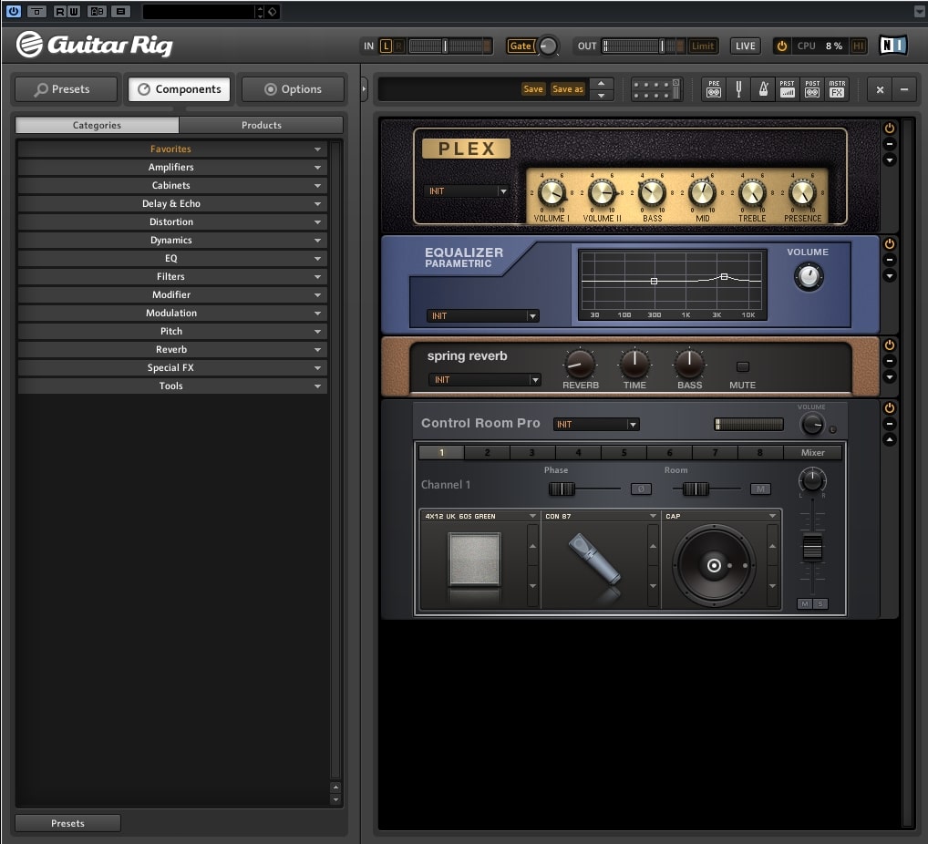Toggle the LIVE view button
928x844 pixels.
coord(745,46)
